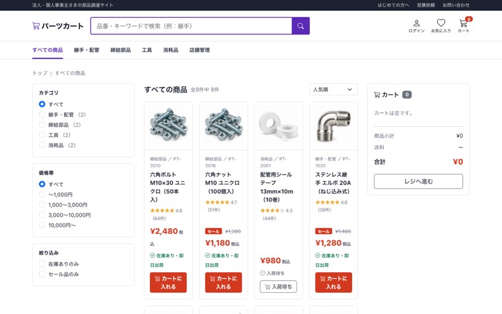The height and width of the screenshot is (314, 502).
Task: Click the ¥2,480 price text
Action: point(164,231)
